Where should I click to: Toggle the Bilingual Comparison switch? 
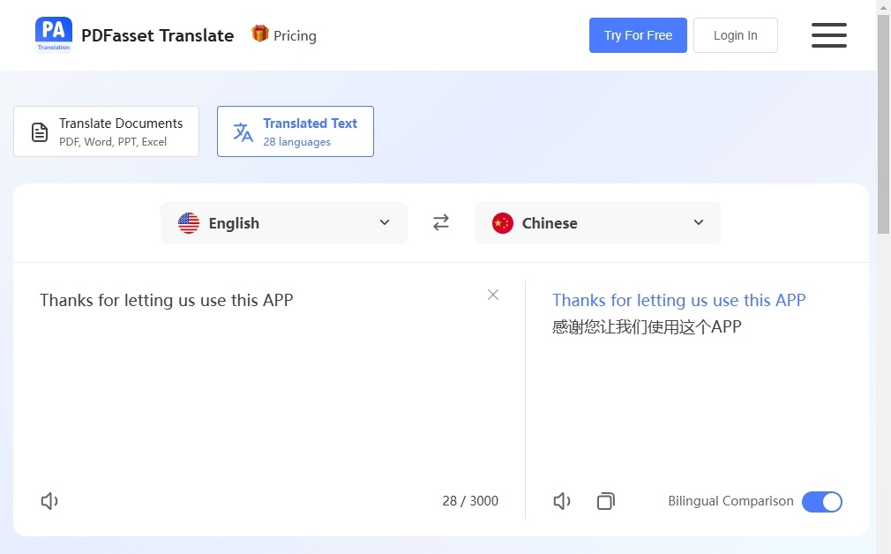pyautogui.click(x=821, y=501)
